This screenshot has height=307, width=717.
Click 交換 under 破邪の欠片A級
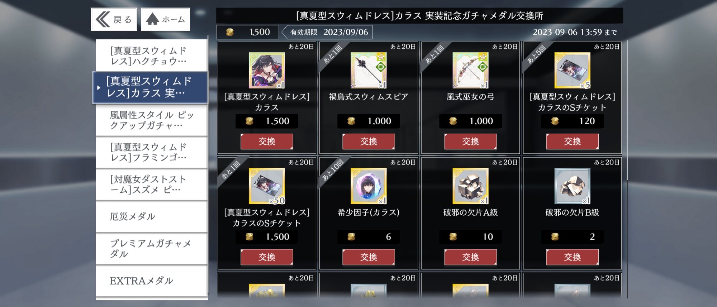coord(470,257)
